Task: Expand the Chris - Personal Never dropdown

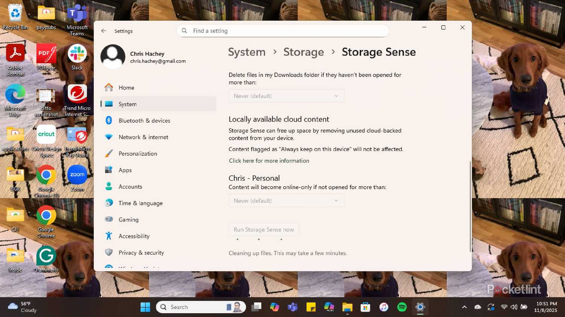Action: click(286, 200)
